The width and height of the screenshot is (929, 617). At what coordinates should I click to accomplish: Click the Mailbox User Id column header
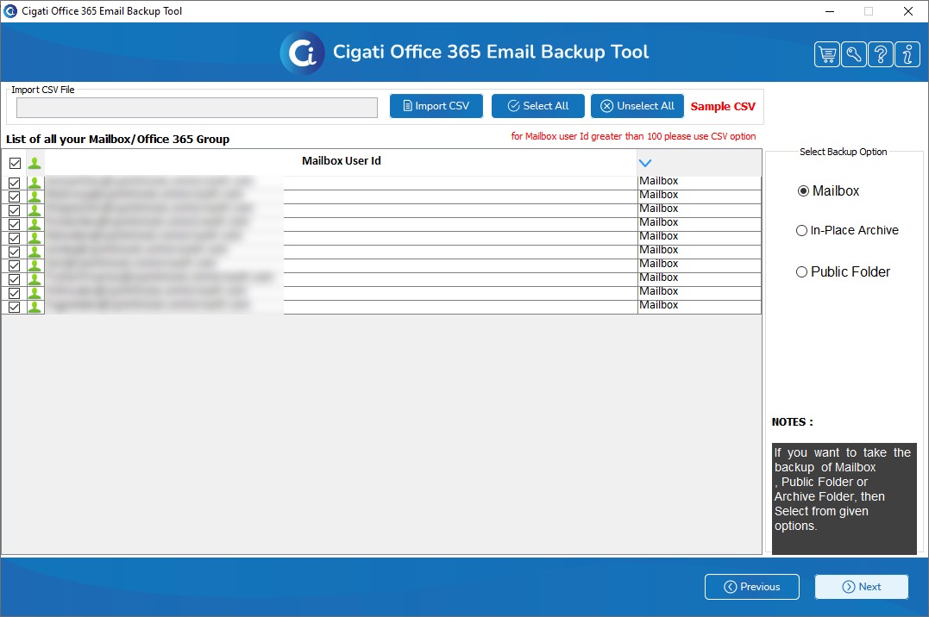(342, 161)
